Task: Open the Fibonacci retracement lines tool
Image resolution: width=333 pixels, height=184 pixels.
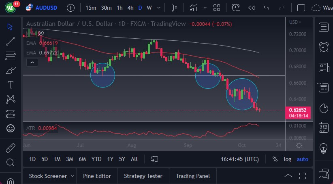Action: (11, 56)
